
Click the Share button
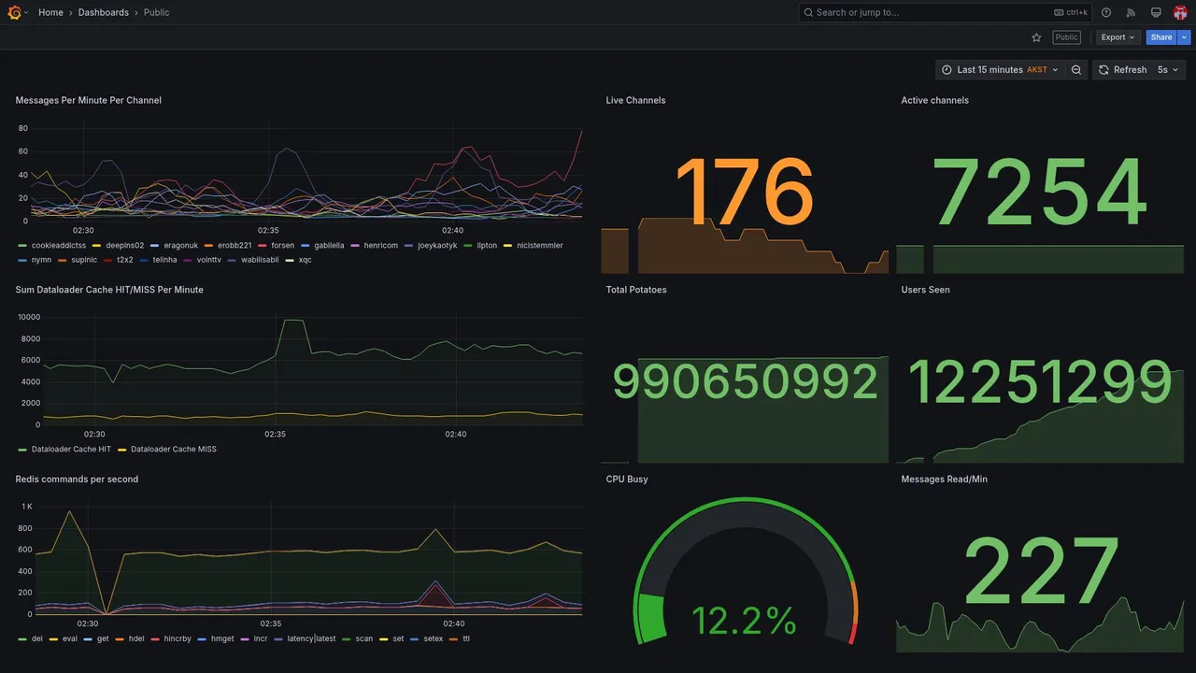(x=1161, y=37)
